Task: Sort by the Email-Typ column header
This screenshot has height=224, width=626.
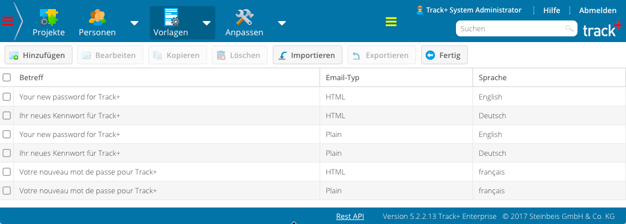Action: [397, 77]
